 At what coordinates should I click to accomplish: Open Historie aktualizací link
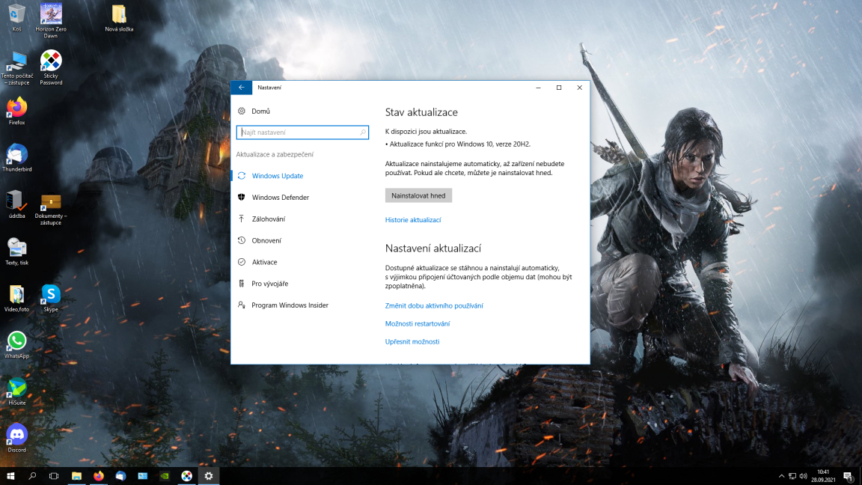tap(413, 220)
